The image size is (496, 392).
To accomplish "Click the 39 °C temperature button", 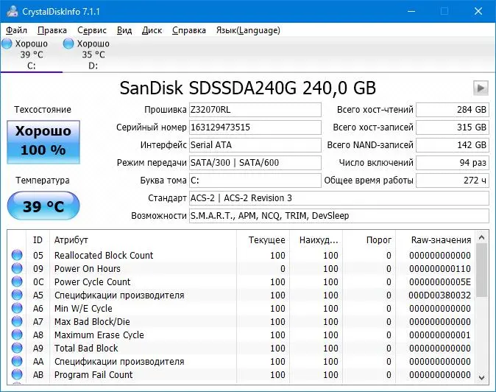I will point(43,206).
